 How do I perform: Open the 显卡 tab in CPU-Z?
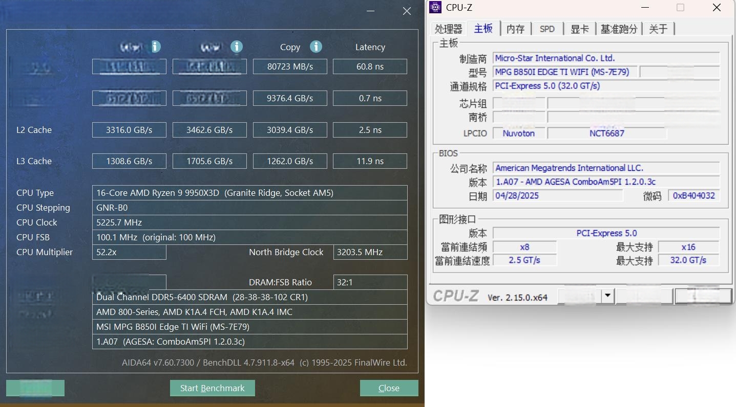[580, 29]
